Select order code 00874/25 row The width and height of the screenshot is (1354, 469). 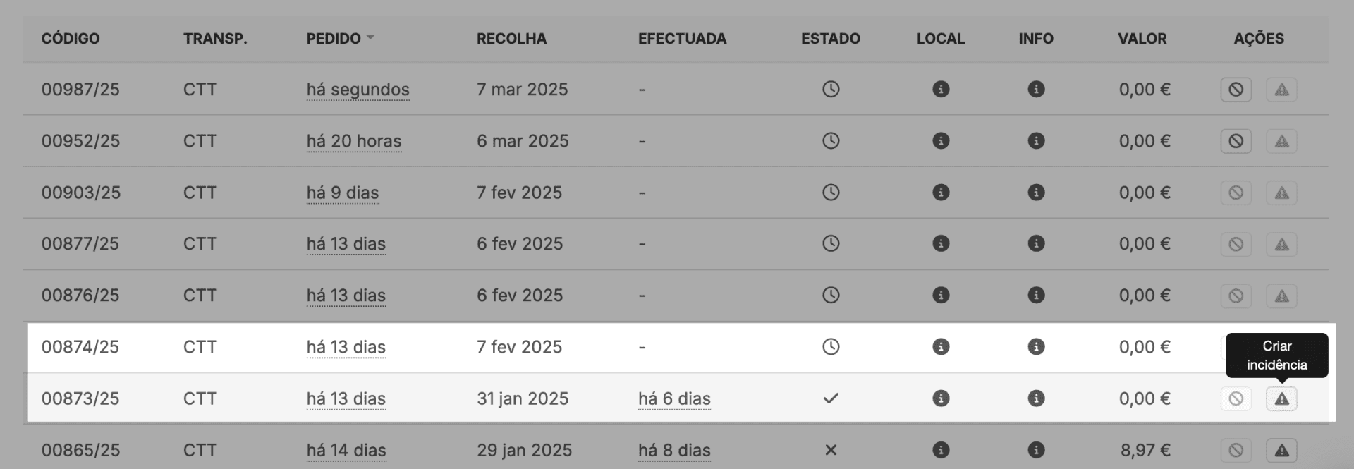[80, 347]
